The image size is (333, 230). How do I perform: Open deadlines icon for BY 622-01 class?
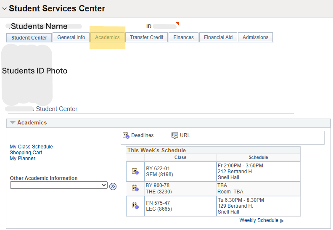point(135,171)
